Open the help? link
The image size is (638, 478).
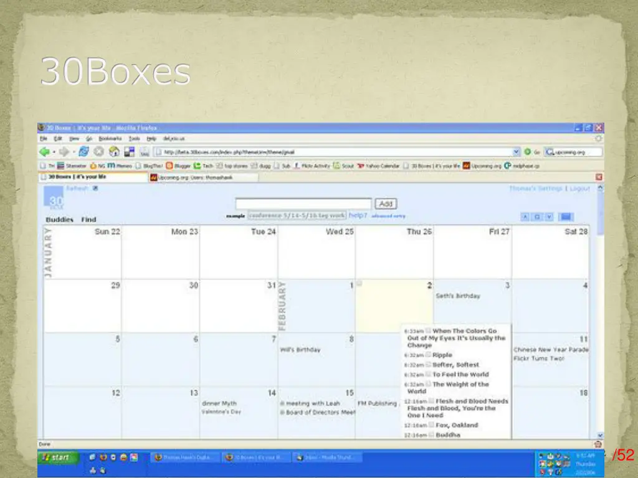[358, 215]
